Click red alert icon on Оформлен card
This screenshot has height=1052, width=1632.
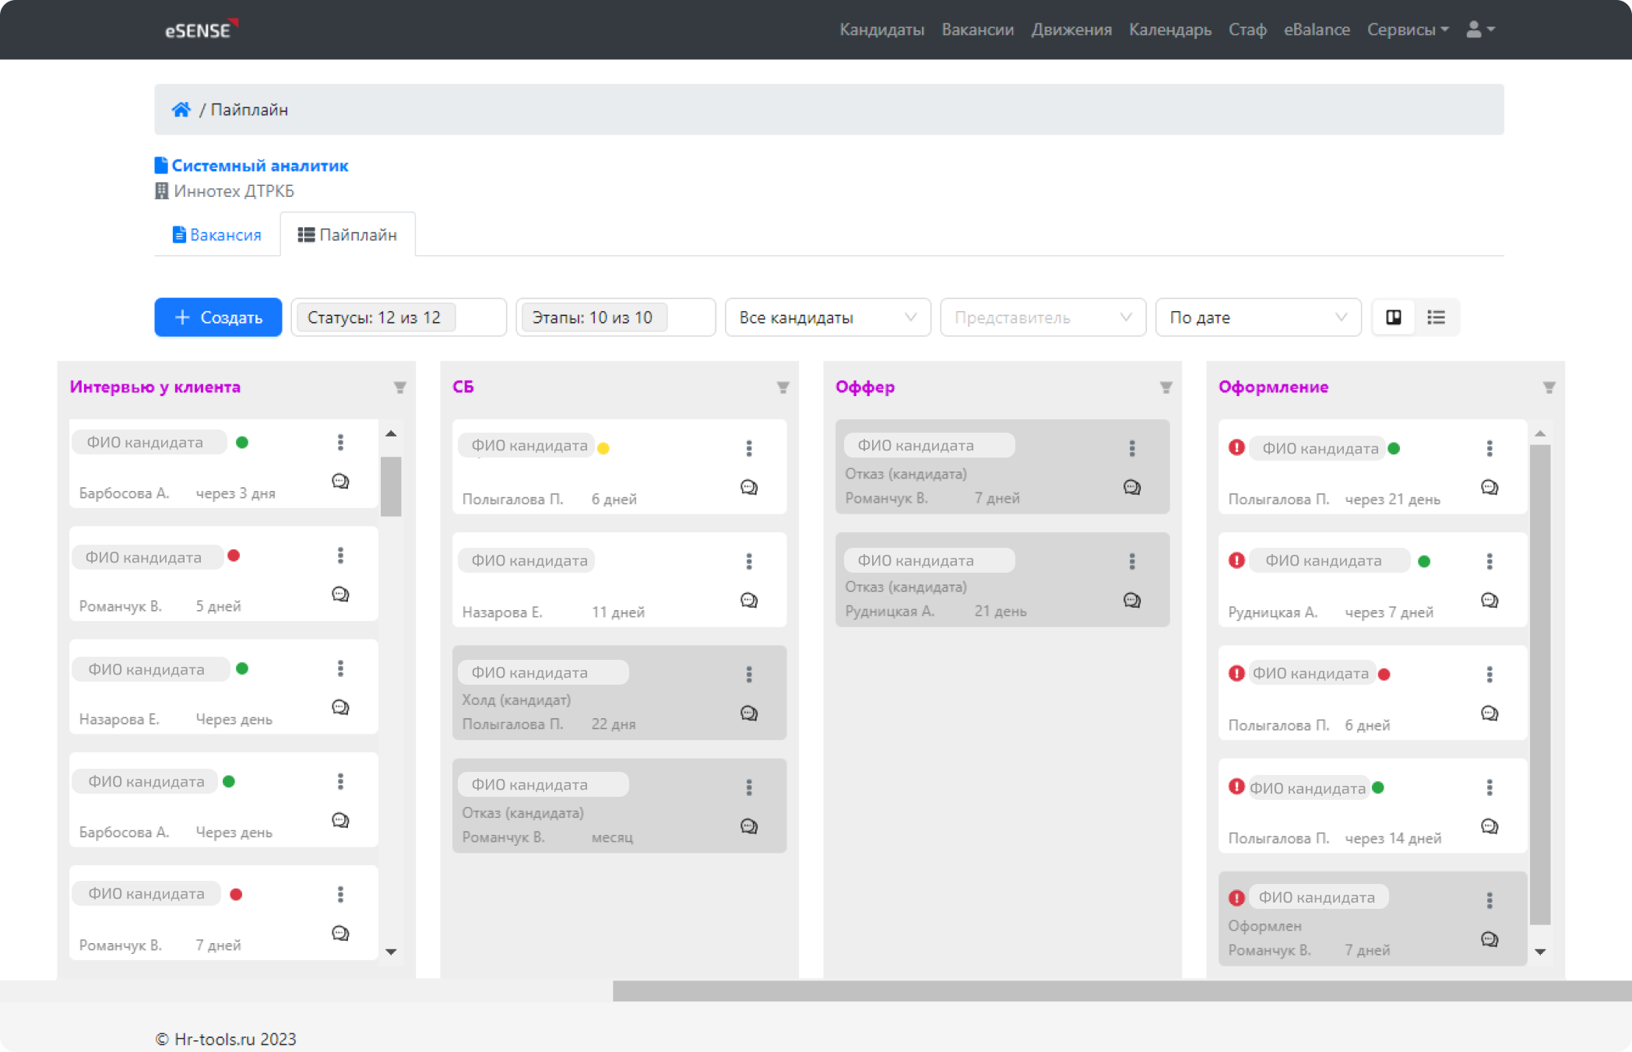click(1236, 896)
